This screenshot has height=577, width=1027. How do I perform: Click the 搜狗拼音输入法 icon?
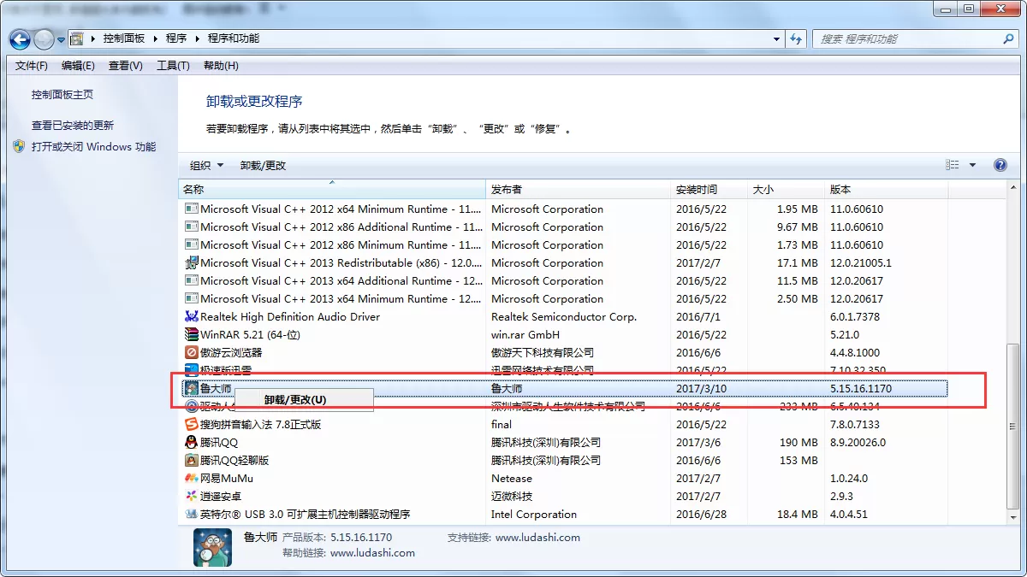point(192,425)
